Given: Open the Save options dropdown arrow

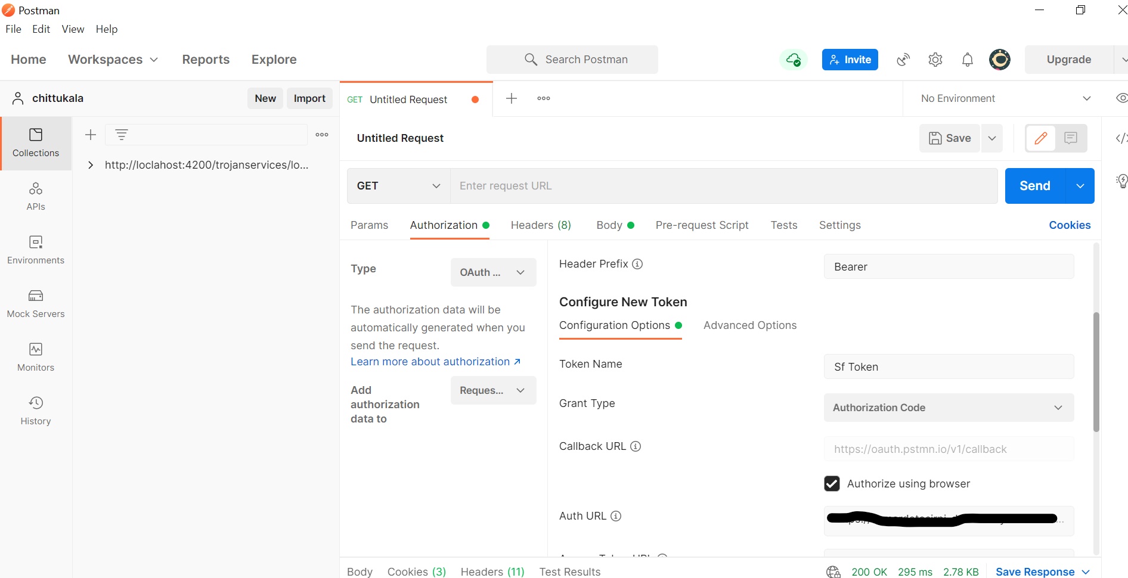Looking at the screenshot, I should pos(992,138).
